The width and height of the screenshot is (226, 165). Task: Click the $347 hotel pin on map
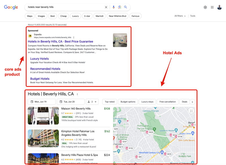coord(123,142)
